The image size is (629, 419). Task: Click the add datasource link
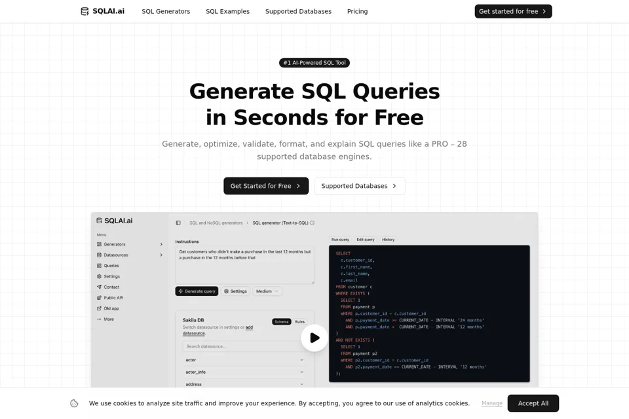(x=218, y=331)
